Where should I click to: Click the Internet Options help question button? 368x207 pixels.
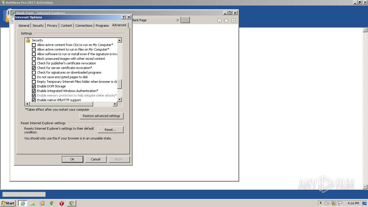(124, 17)
